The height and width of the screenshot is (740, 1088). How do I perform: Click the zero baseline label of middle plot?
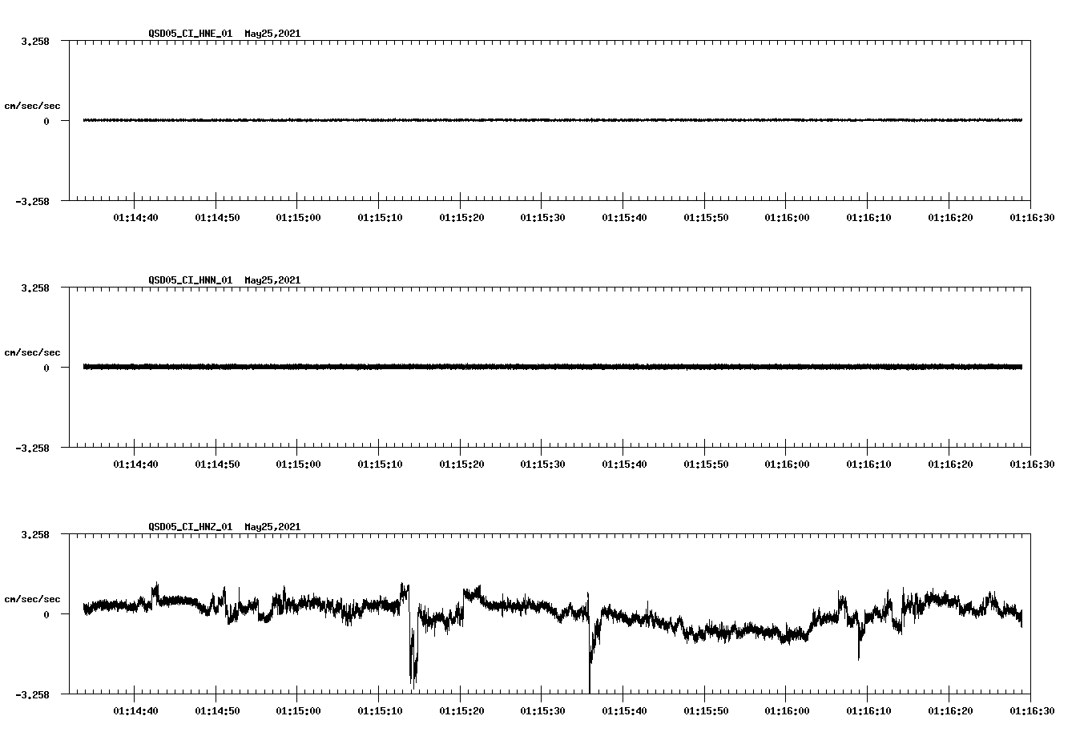pyautogui.click(x=46, y=369)
